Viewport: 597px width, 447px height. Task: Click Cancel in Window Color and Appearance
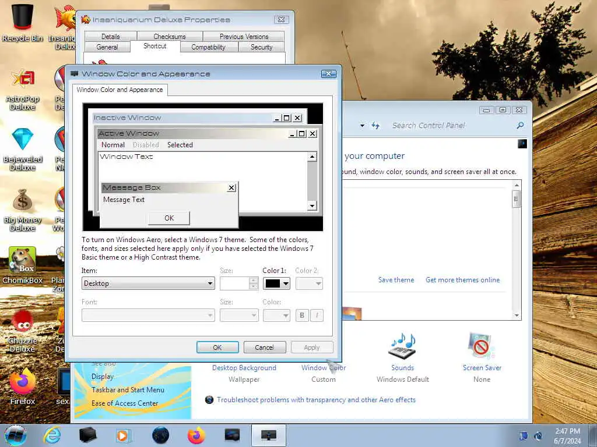pos(264,347)
